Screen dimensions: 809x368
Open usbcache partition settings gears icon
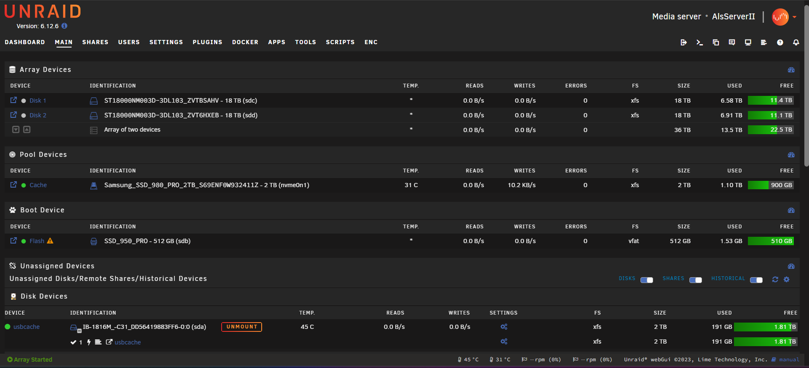[504, 342]
